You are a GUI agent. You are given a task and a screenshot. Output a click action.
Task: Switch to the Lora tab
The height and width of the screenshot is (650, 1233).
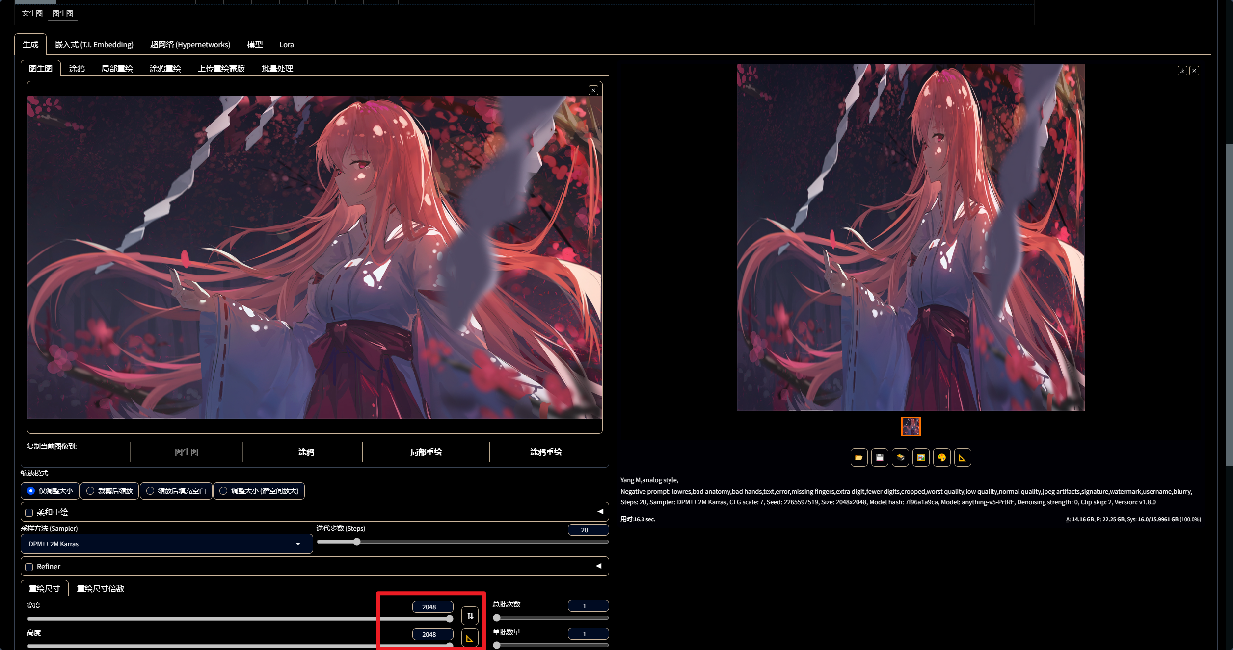(287, 45)
